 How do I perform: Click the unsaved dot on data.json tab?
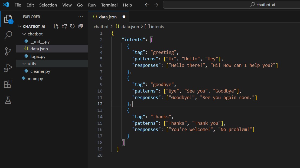click(x=124, y=17)
